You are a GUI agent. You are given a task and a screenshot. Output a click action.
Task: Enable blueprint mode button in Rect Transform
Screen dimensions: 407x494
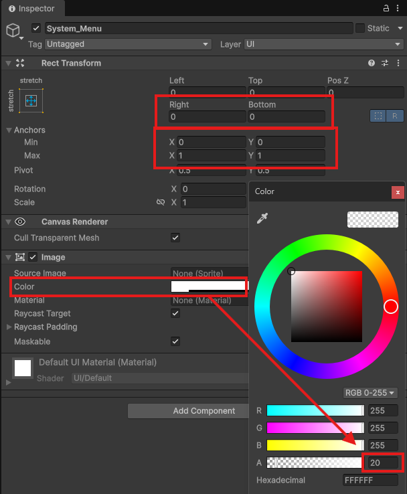tap(379, 116)
